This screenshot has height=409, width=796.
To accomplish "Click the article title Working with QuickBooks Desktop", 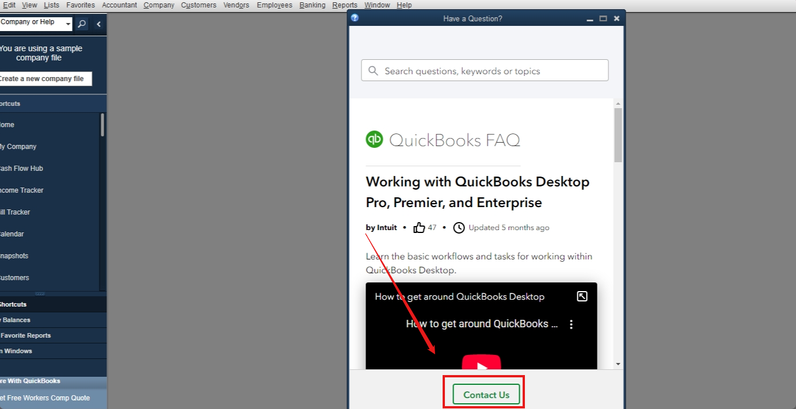I will click(478, 192).
